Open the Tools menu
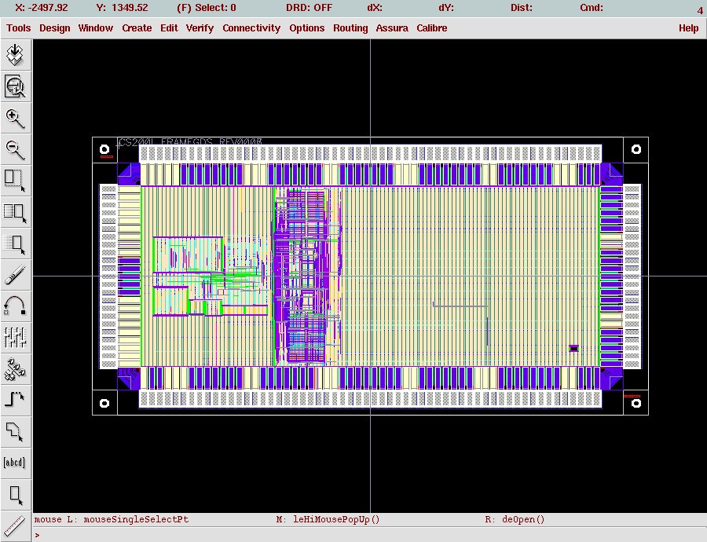Viewport: 707px width, 542px height. 19,28
